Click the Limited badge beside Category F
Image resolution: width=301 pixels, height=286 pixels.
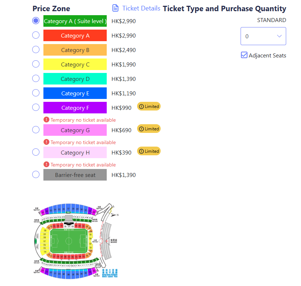[x=149, y=107]
